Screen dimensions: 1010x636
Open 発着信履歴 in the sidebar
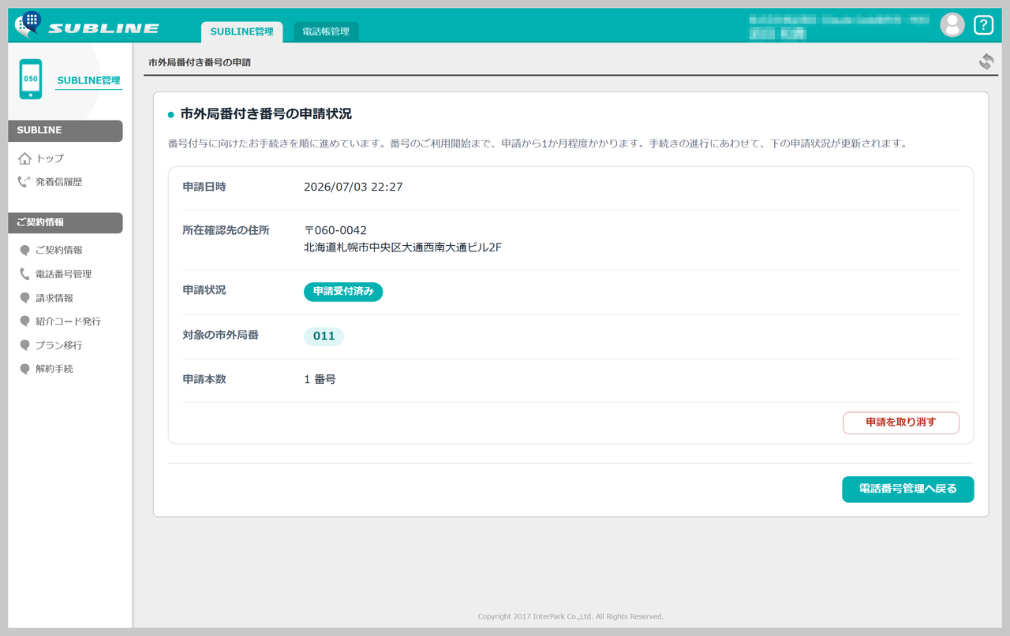59,182
